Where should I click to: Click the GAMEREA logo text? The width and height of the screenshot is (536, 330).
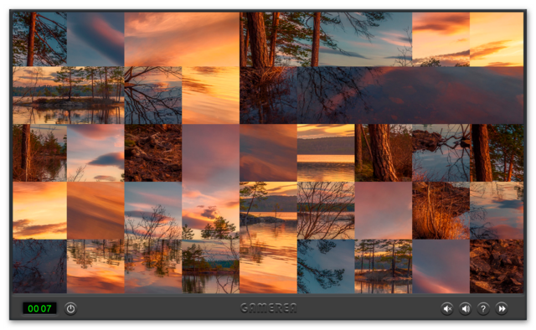[268, 308]
